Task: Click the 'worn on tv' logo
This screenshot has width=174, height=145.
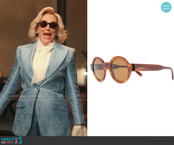Action: coord(11,140)
